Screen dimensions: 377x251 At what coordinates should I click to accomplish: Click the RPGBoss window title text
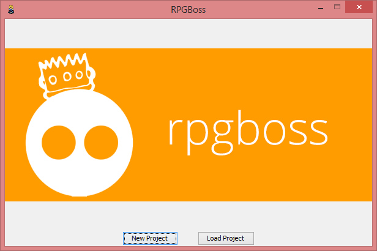[188, 10]
